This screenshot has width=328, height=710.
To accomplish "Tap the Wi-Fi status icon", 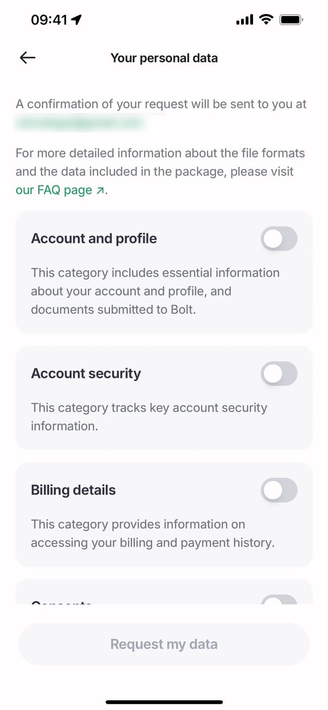I will [266, 20].
